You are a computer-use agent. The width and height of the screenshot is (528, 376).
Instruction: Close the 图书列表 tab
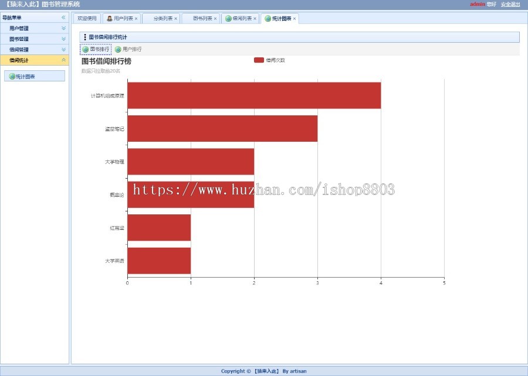click(215, 19)
